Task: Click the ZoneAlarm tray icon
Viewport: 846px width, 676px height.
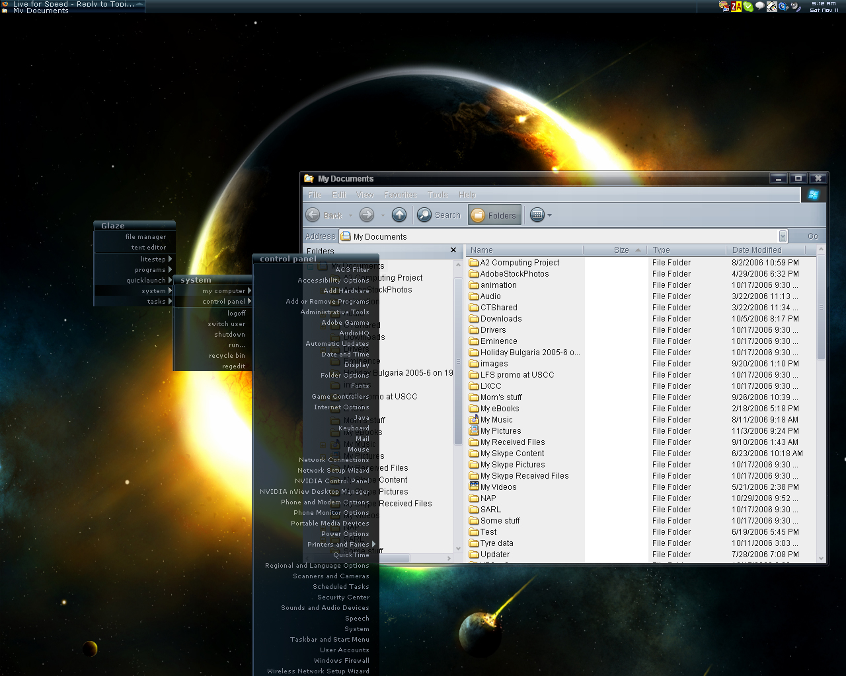Action: pyautogui.click(x=736, y=7)
